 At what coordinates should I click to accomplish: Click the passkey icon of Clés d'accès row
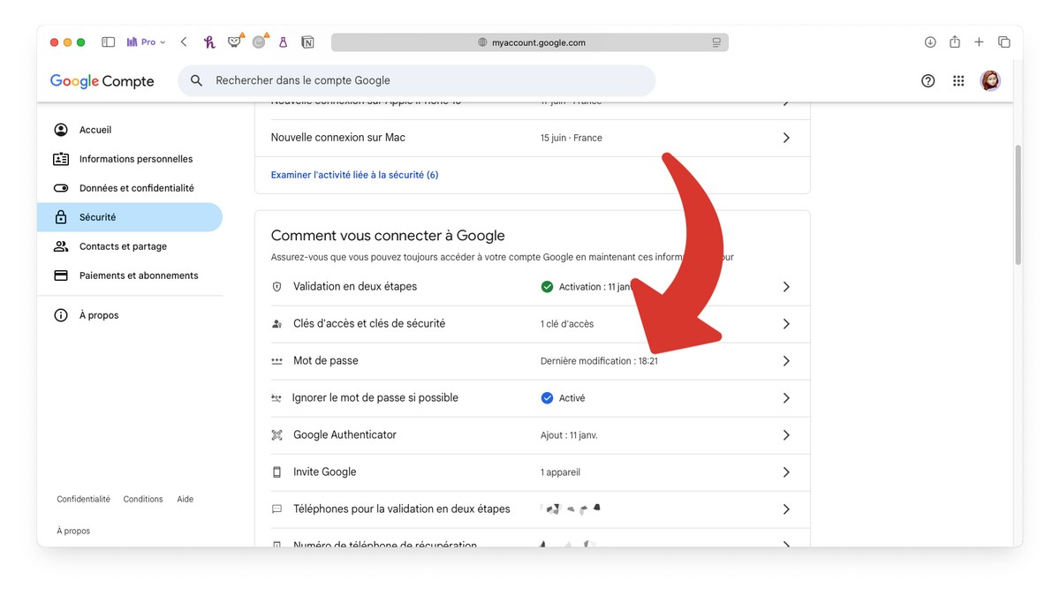[x=276, y=324]
